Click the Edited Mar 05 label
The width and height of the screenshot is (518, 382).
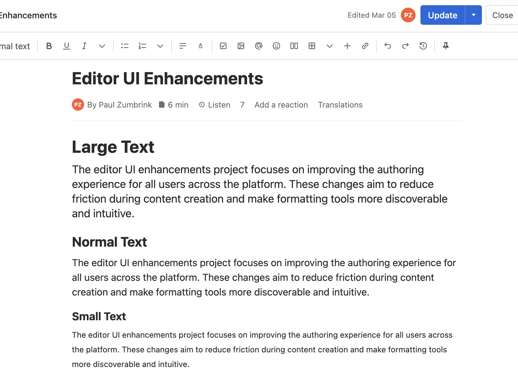372,15
